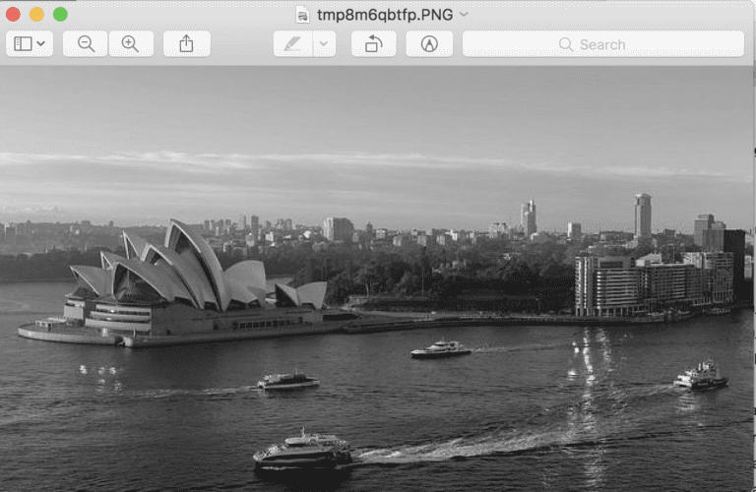Open the Share menu icon
The image size is (756, 492).
click(187, 44)
